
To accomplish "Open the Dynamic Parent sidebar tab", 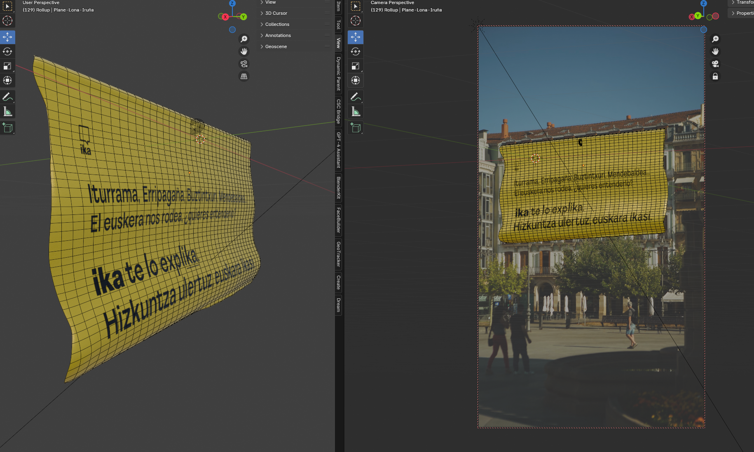I will [x=339, y=74].
